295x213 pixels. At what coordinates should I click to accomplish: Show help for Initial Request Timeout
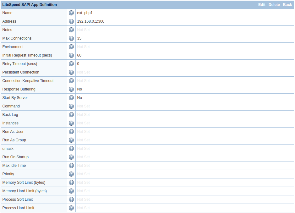tap(71, 55)
